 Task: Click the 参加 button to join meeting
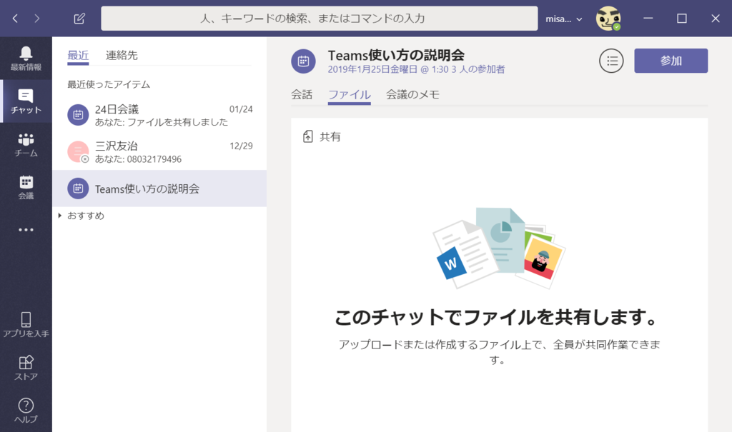coord(670,61)
